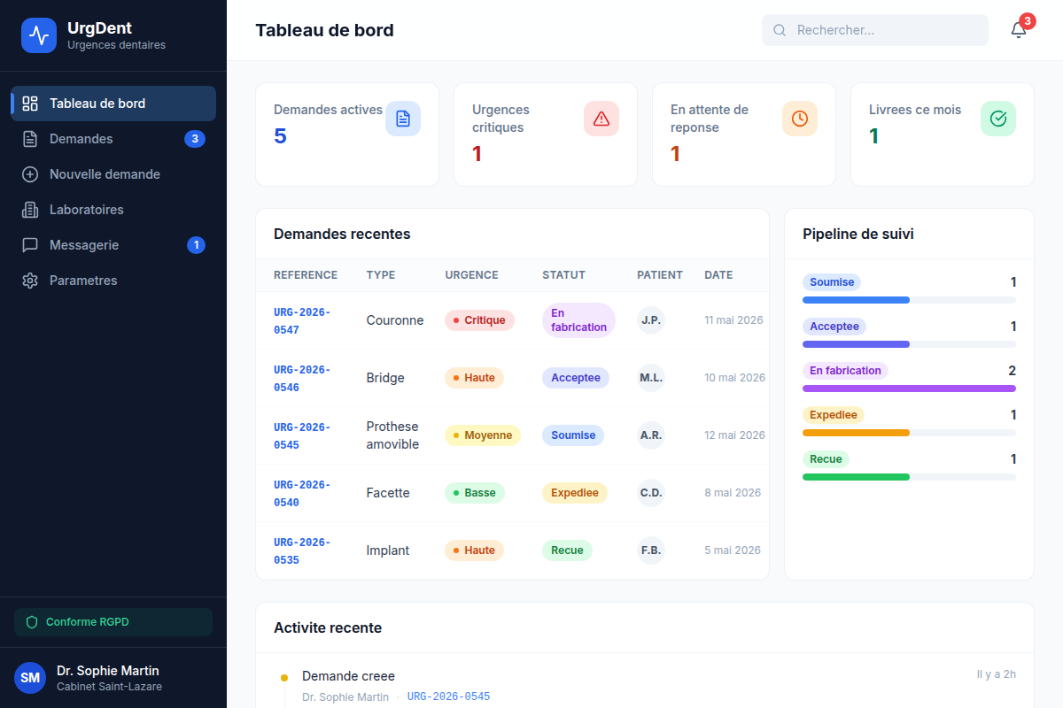Open Messagerie in sidebar

[113, 245]
